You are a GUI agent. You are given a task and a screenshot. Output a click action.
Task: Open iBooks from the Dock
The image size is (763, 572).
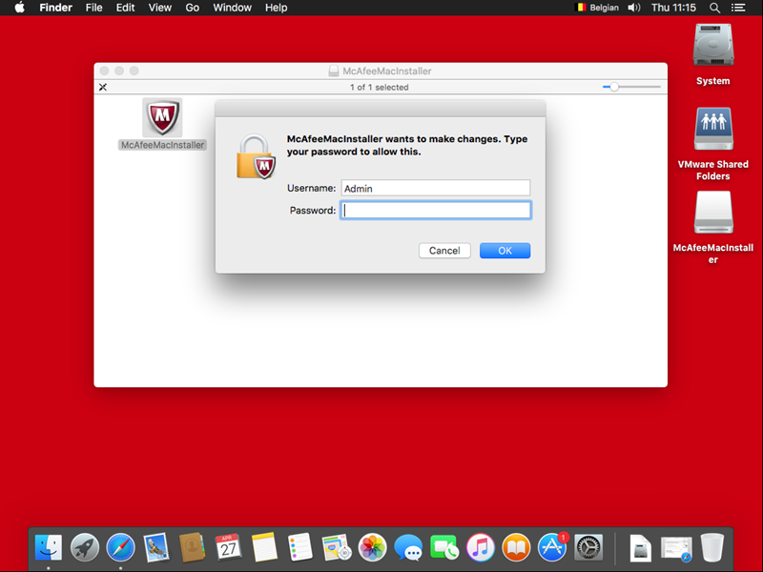[x=516, y=547]
